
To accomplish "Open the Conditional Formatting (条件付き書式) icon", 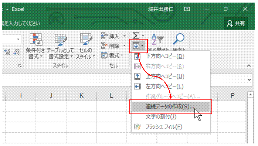I will [36, 40].
